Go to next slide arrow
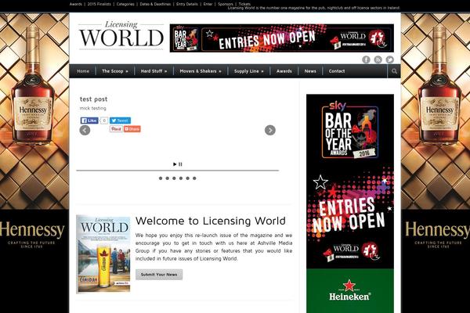 [270, 131]
